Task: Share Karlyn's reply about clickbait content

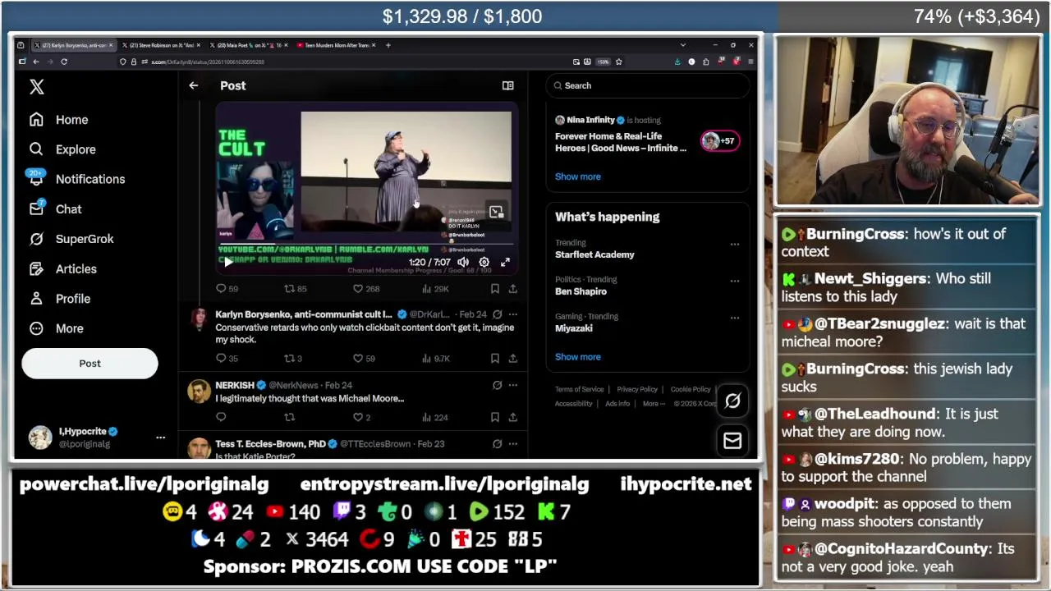Action: coord(512,359)
